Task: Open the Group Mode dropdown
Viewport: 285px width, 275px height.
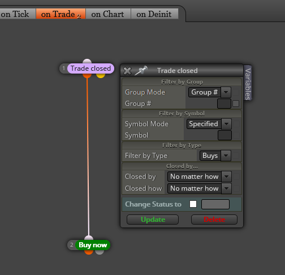Action: pos(210,92)
